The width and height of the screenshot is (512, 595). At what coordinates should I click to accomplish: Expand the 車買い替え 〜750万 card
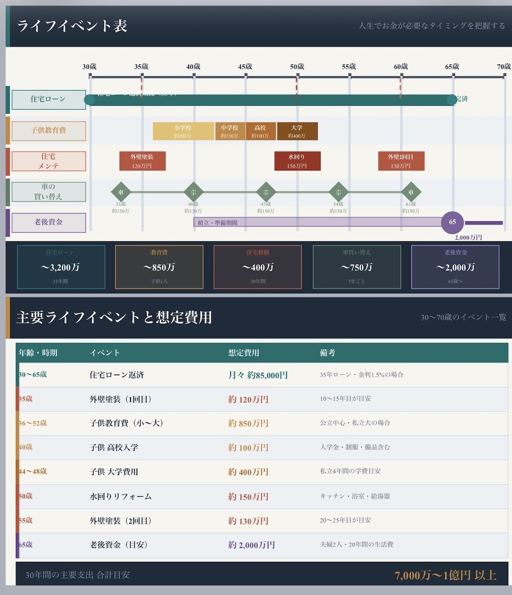pyautogui.click(x=357, y=267)
